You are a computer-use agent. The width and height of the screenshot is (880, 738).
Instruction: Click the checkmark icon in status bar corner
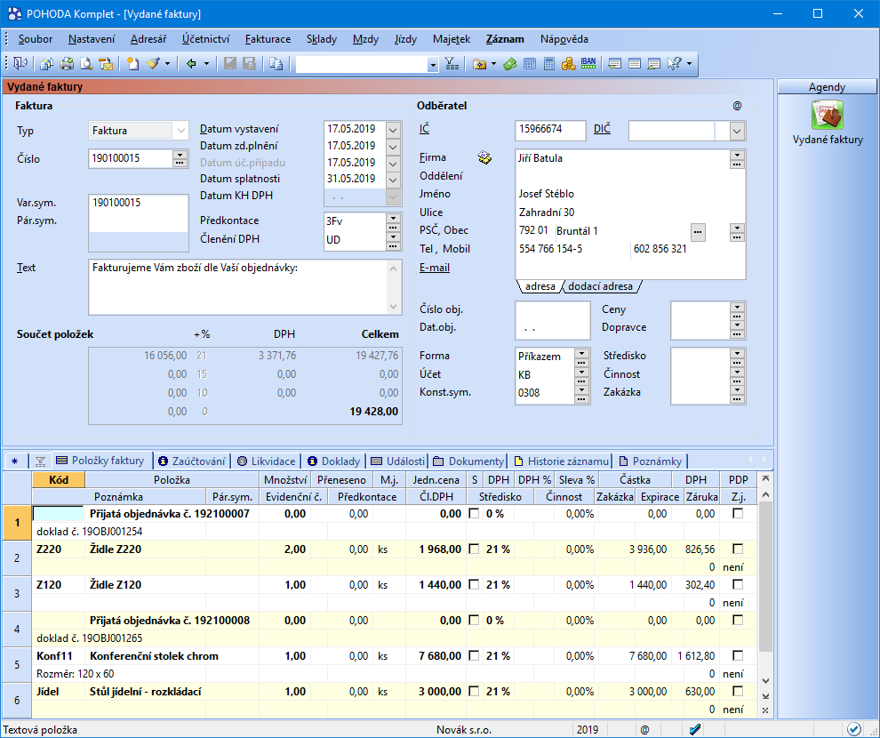(x=853, y=729)
